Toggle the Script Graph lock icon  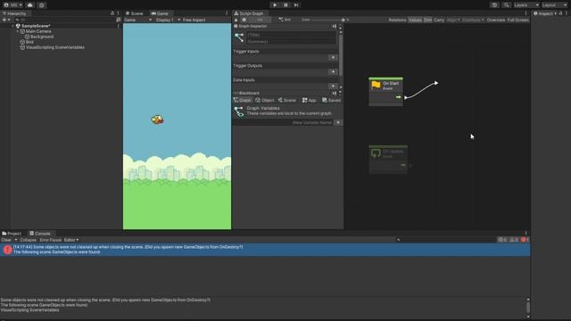click(x=236, y=20)
